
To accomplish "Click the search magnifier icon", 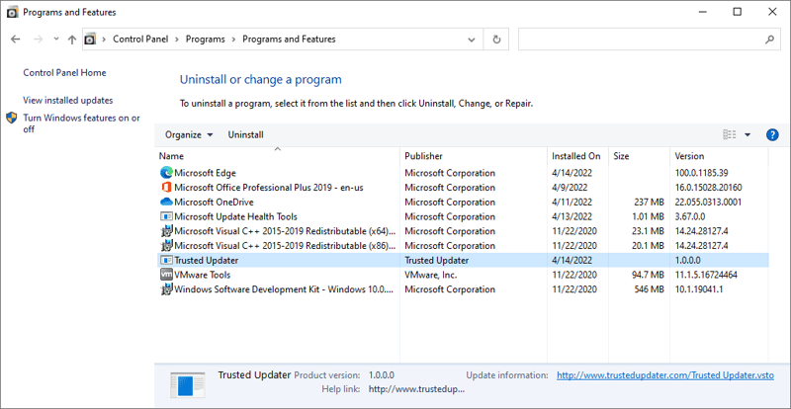I will point(769,39).
